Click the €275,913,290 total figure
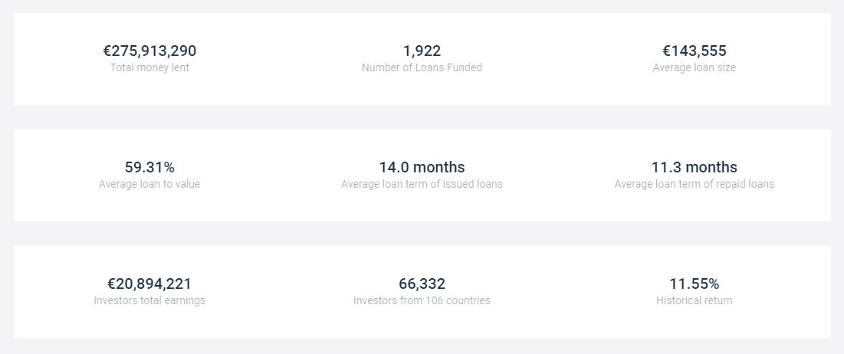Screen dimensions: 844x354 149,51
